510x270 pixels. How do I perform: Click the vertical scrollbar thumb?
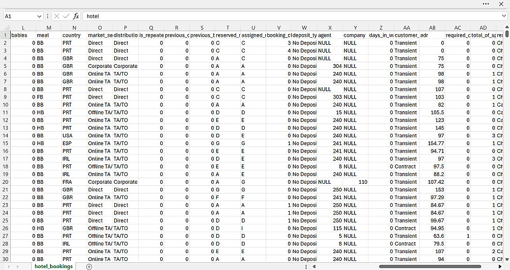(x=507, y=33)
